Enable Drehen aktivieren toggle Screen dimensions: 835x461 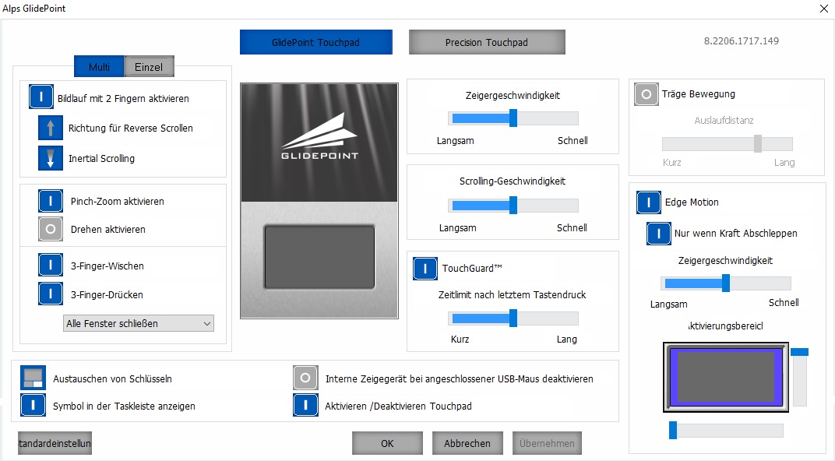tap(51, 229)
